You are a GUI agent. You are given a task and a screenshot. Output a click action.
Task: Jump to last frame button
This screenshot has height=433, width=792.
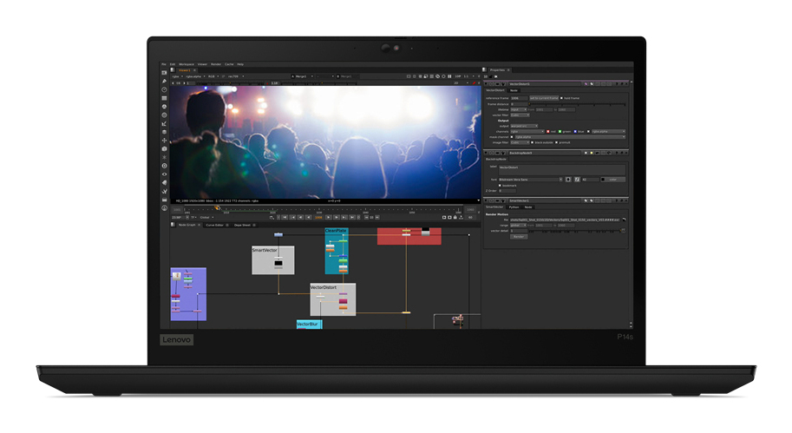point(352,217)
